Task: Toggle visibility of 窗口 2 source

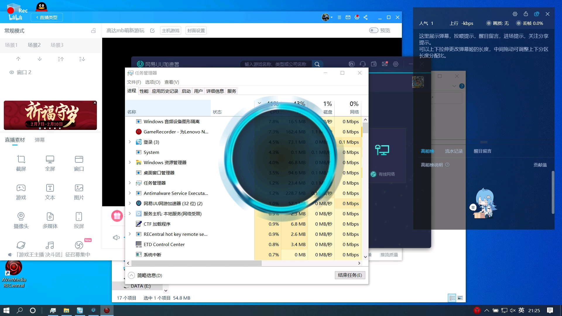Action: pyautogui.click(x=12, y=72)
